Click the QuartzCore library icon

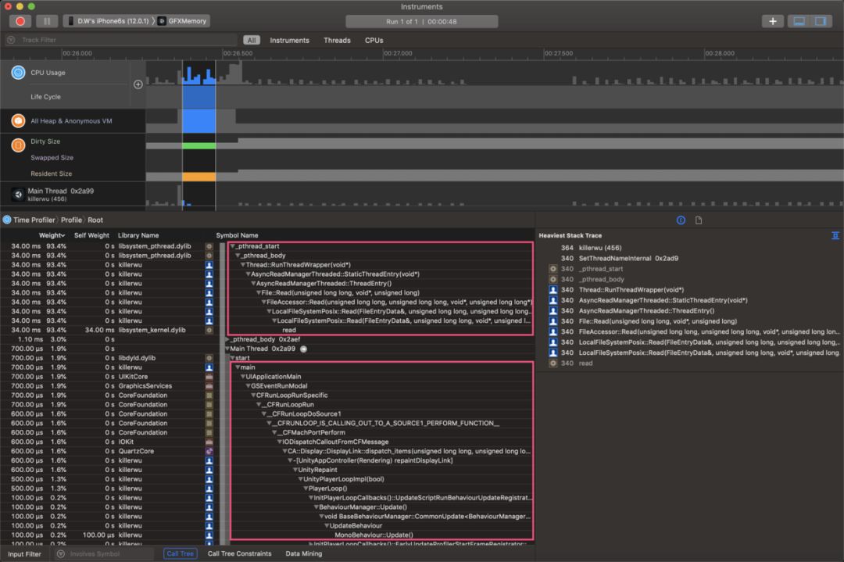209,451
